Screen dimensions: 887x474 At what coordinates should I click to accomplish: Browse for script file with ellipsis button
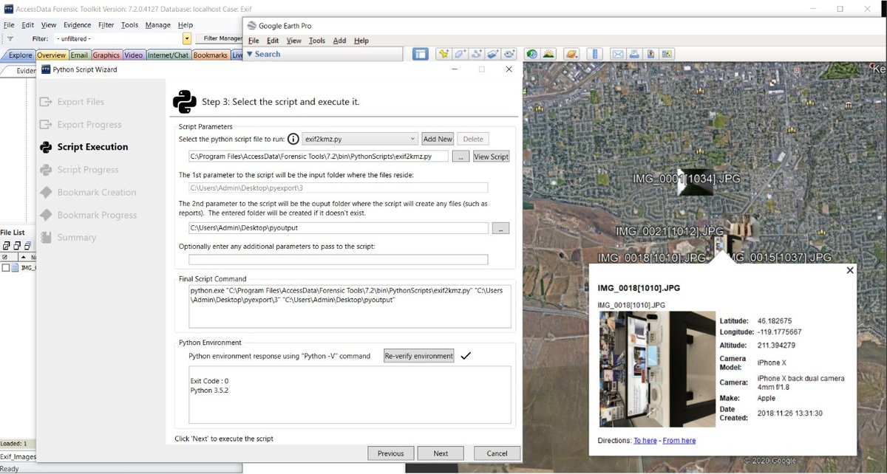point(460,157)
